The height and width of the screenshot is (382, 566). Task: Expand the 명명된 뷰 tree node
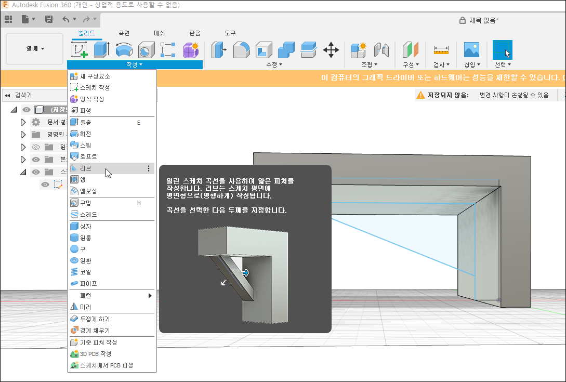23,135
